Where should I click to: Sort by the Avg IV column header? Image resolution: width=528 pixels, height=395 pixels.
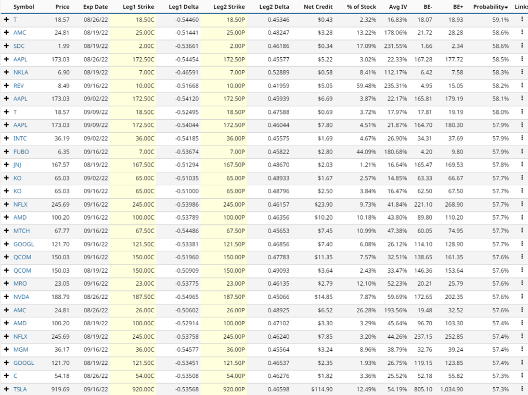(x=397, y=7)
